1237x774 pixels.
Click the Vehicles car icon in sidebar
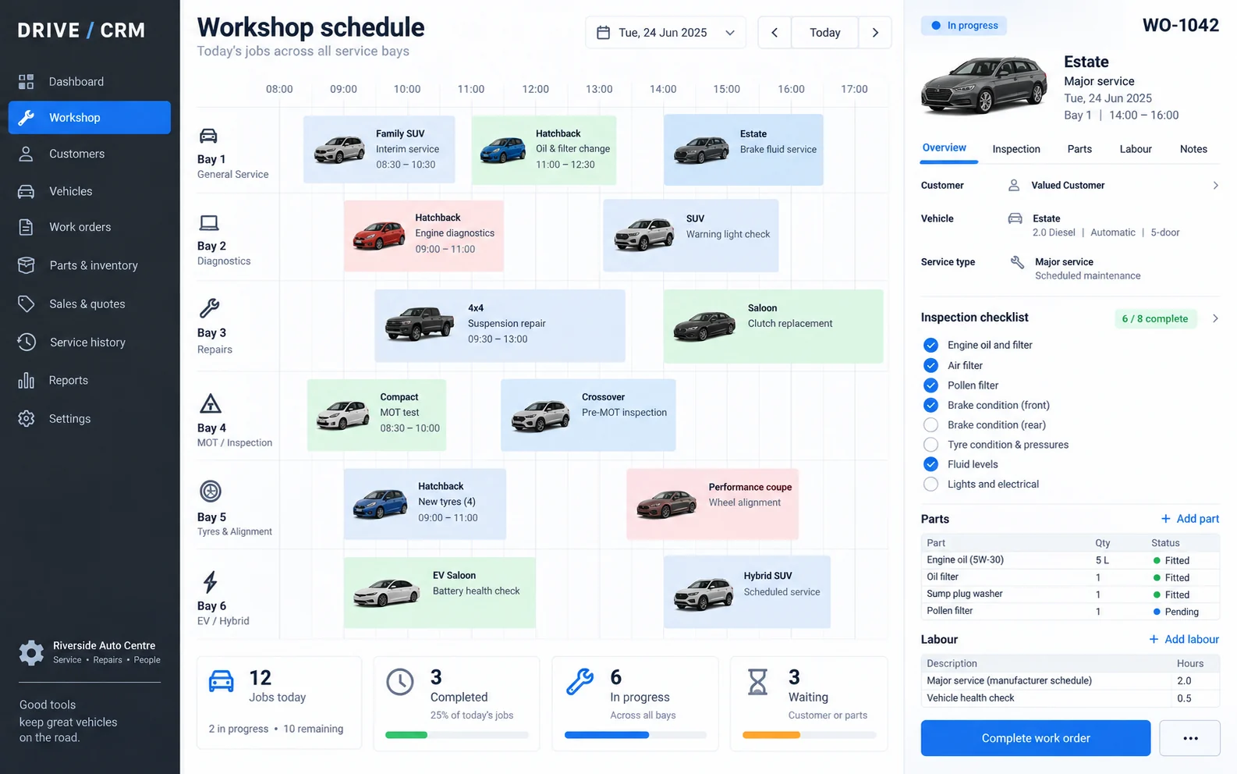click(x=26, y=191)
